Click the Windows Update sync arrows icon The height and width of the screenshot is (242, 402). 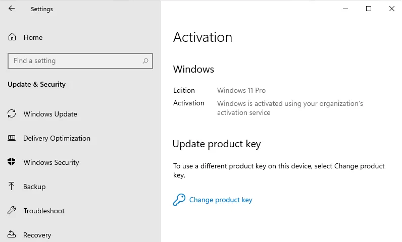pos(12,114)
